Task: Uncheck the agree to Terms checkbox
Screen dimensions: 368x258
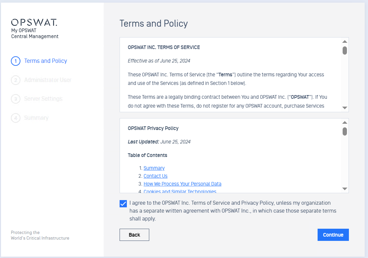Action: [123, 204]
